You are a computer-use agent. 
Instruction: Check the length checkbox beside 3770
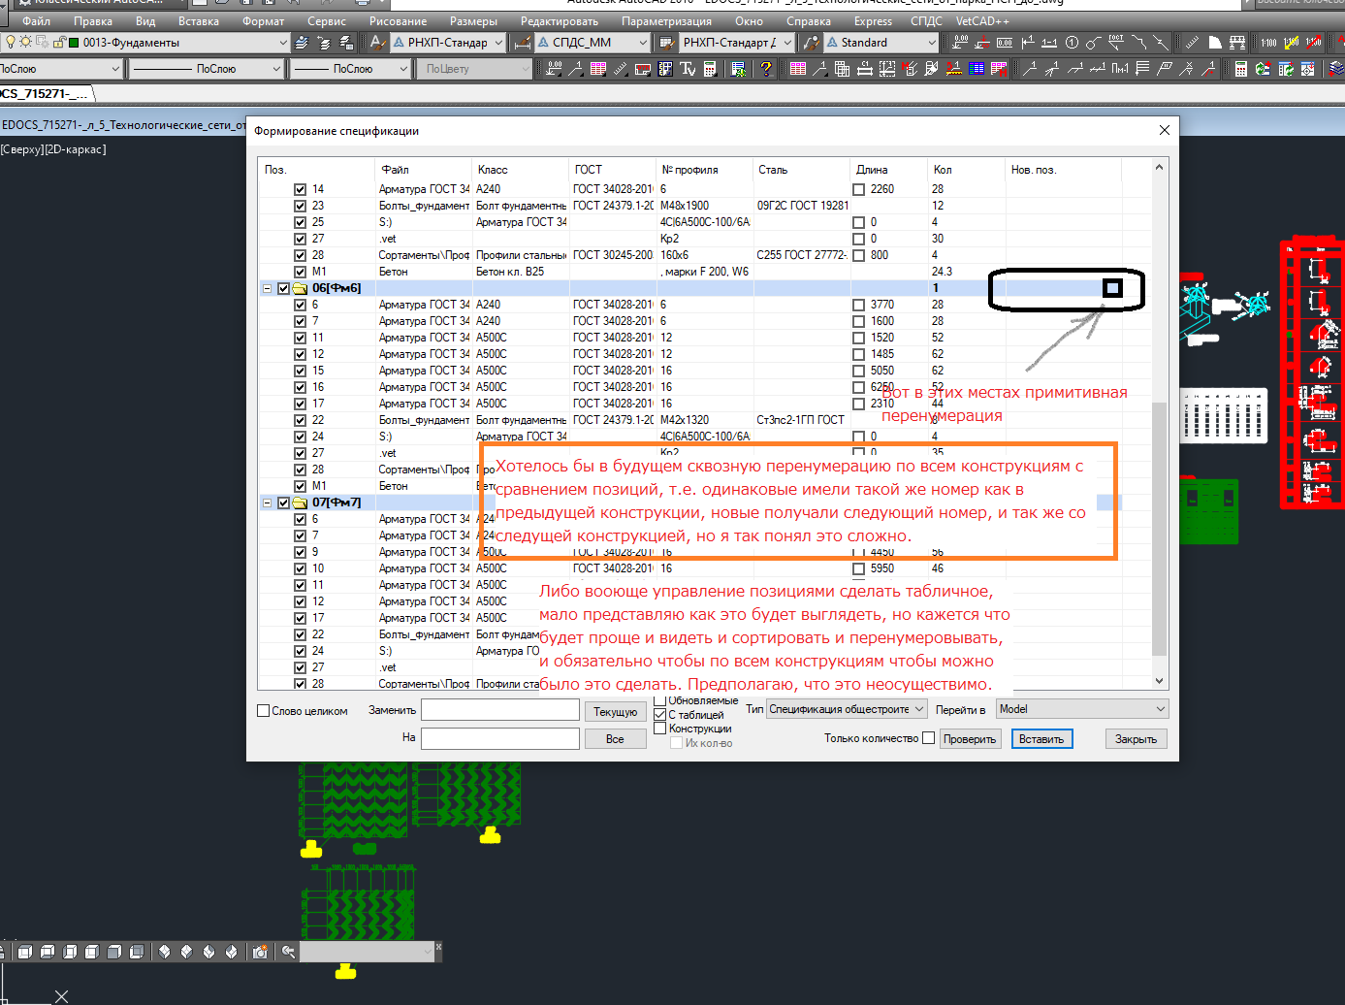pyautogui.click(x=858, y=305)
